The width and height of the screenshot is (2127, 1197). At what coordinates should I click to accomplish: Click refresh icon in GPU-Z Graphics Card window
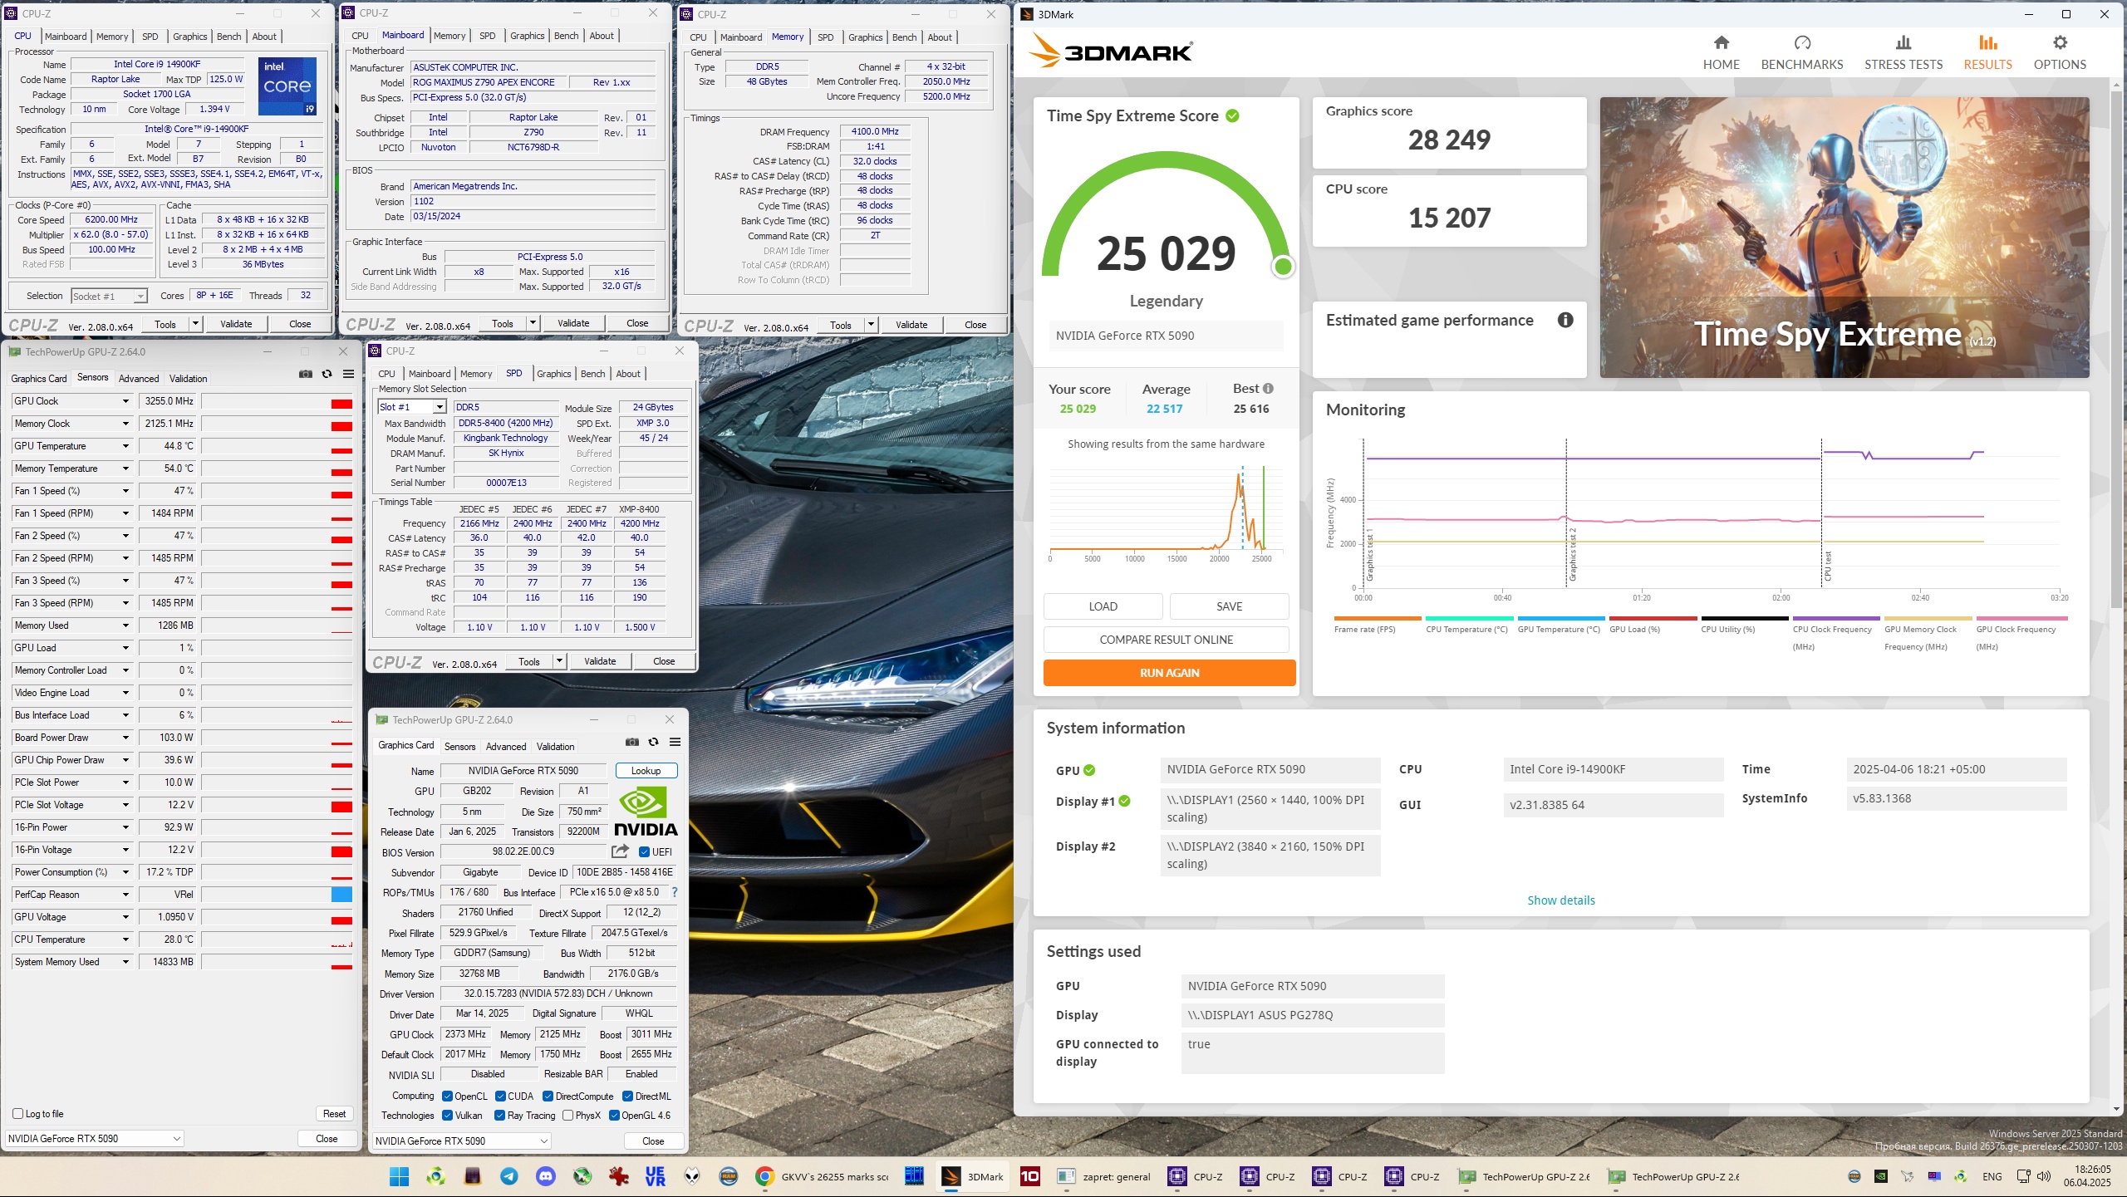pos(653,742)
